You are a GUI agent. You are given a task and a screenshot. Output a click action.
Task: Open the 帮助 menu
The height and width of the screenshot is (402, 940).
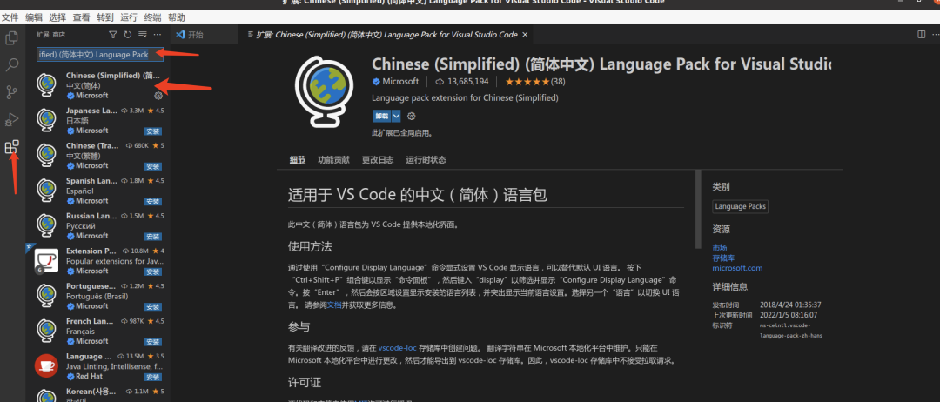[x=176, y=17]
